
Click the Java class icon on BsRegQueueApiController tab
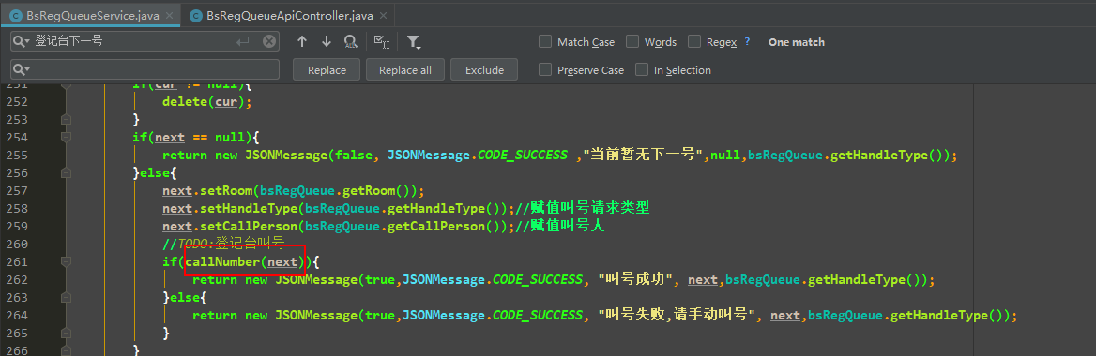pyautogui.click(x=195, y=16)
